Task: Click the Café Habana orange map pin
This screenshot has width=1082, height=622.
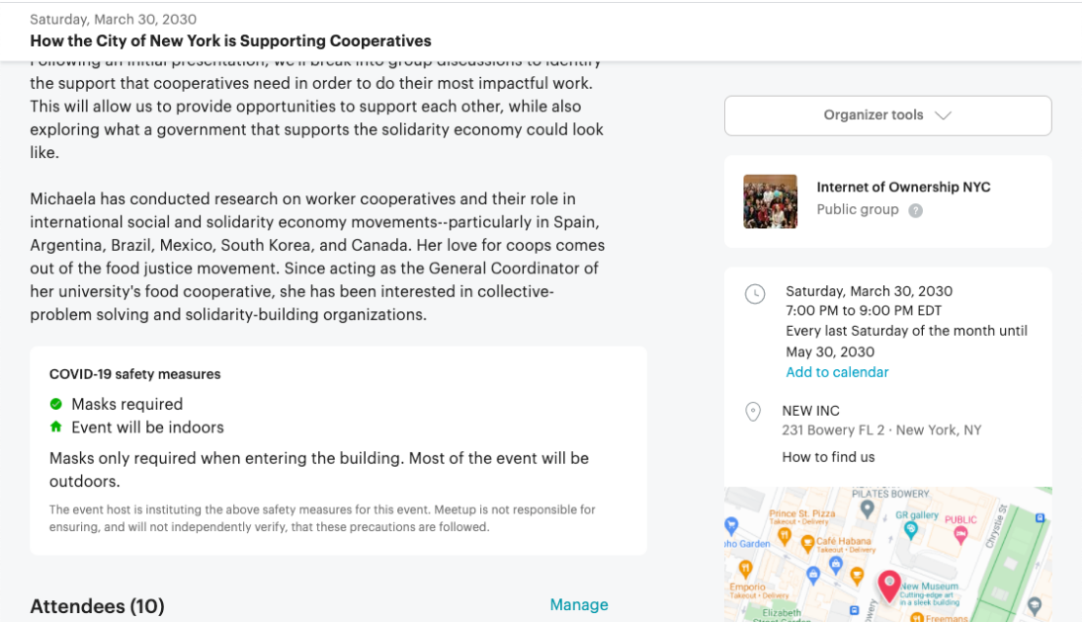Action: (x=808, y=541)
